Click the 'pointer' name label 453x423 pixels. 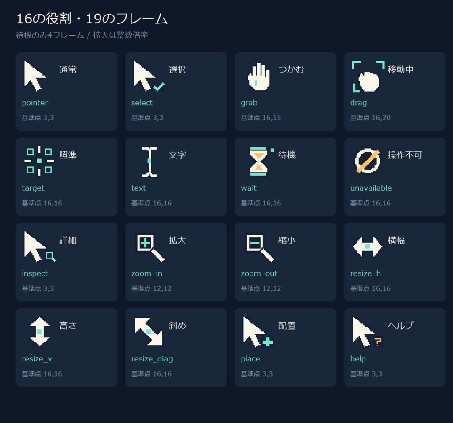35,103
